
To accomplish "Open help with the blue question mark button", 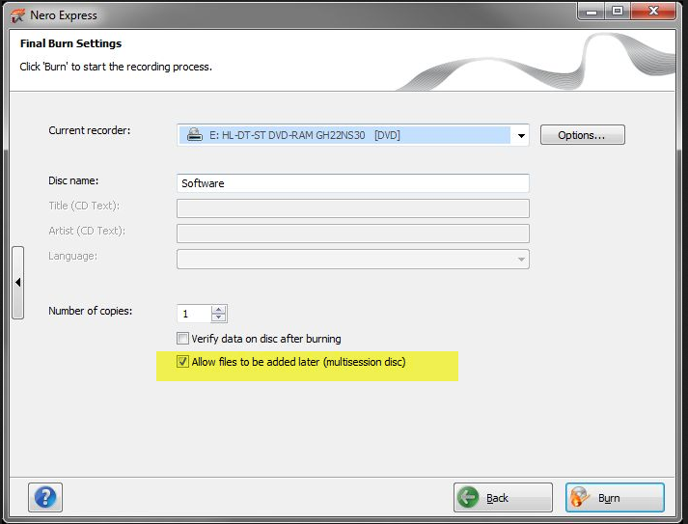I will pyautogui.click(x=45, y=497).
